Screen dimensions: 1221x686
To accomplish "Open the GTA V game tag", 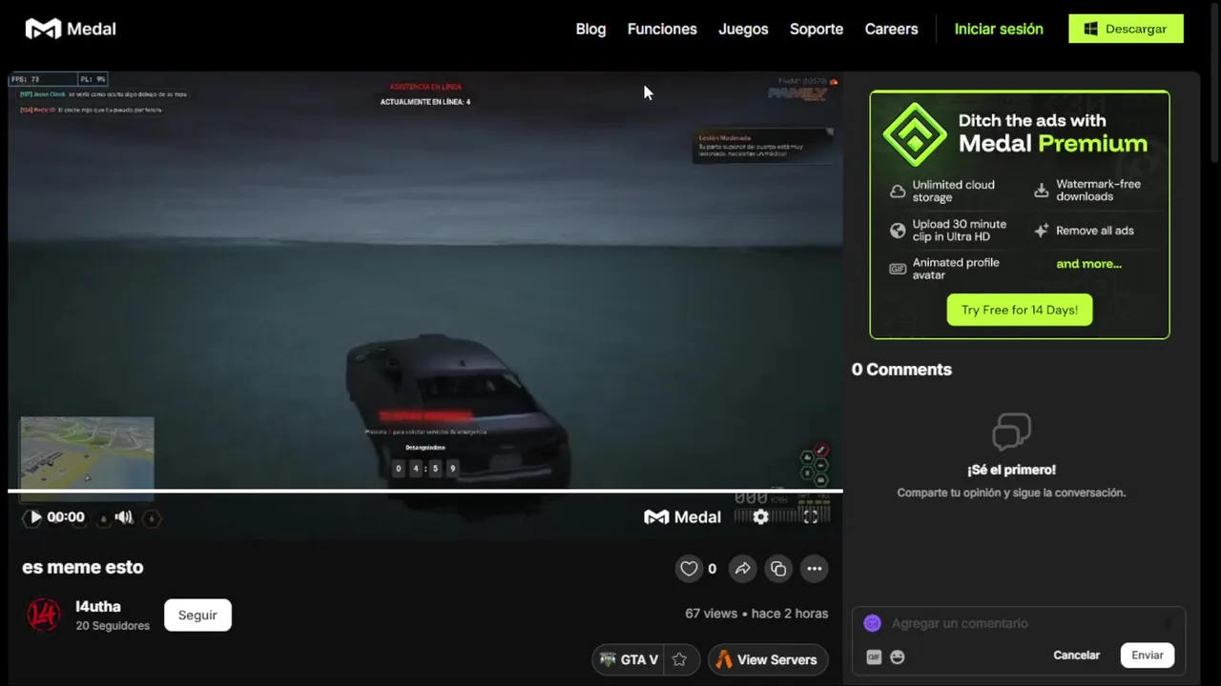I will 629,659.
